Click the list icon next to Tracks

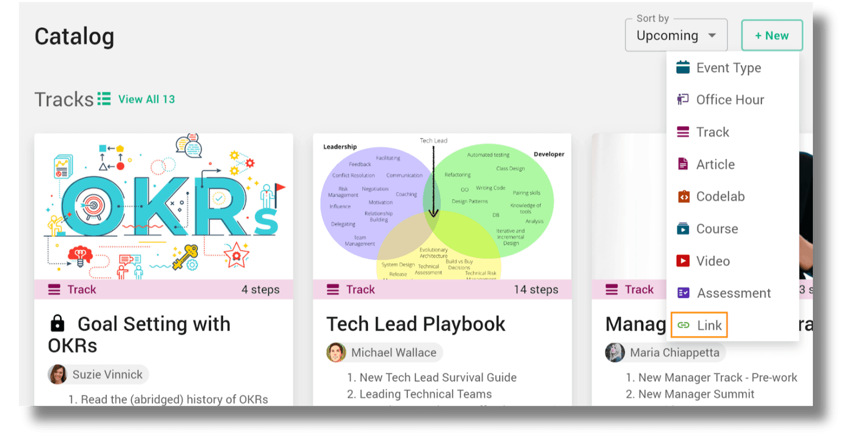pos(104,99)
